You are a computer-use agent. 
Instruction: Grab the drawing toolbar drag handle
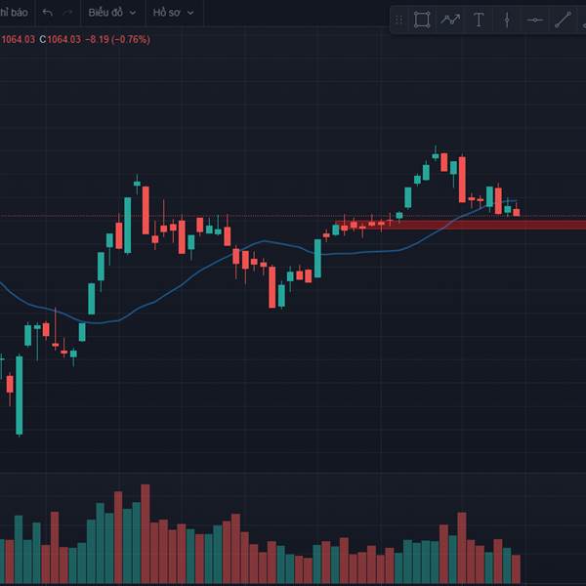(398, 20)
